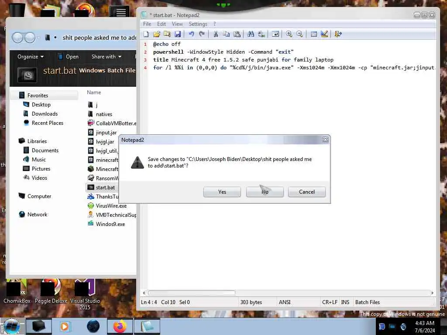Click the Name column header in Explorer
The height and width of the screenshot is (335, 447).
point(94,92)
